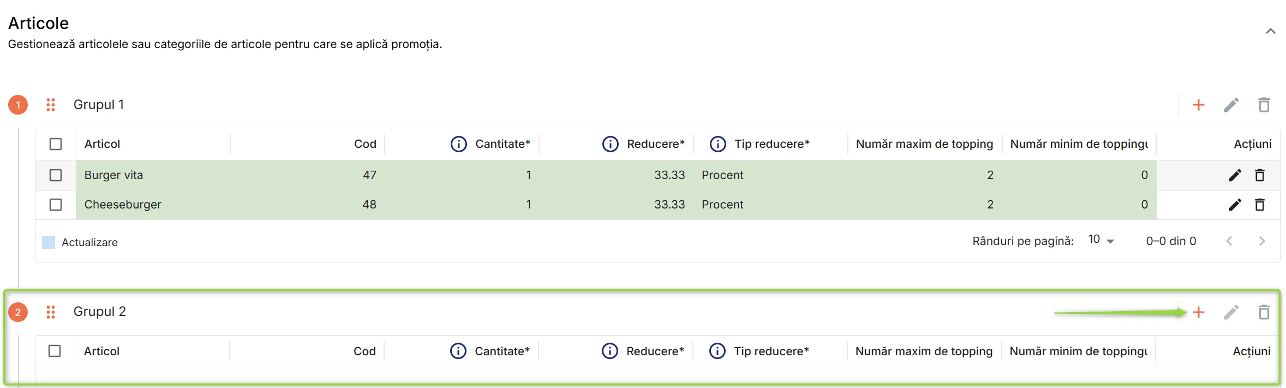Show Reducere info in Grupul 1 header
The image size is (1286, 388).
610,144
